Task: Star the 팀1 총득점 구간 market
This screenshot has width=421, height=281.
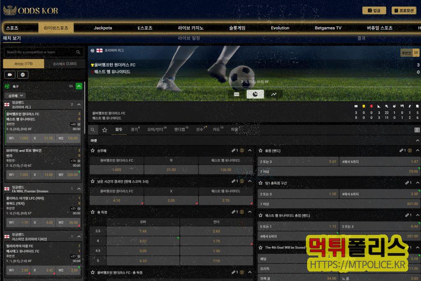Action: (260, 183)
